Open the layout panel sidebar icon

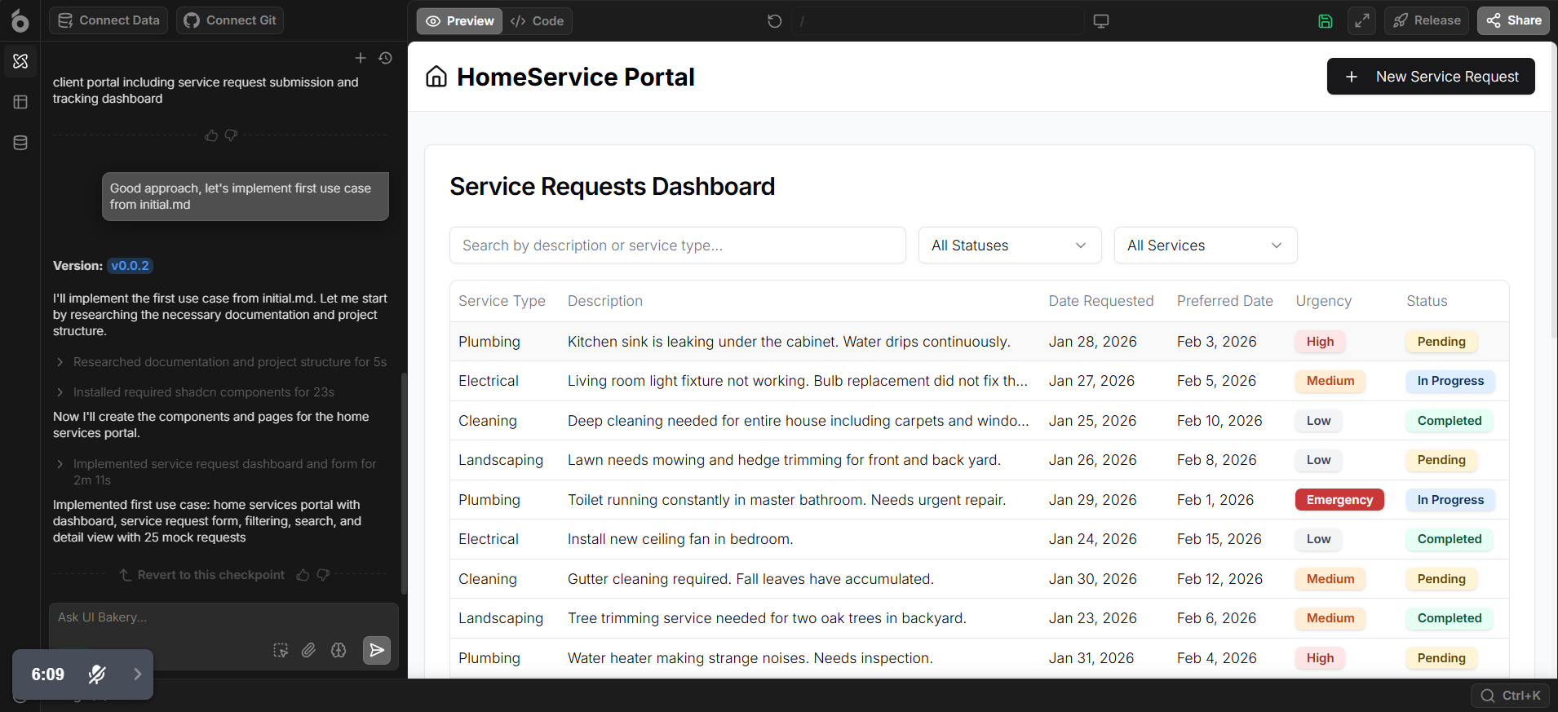[20, 102]
